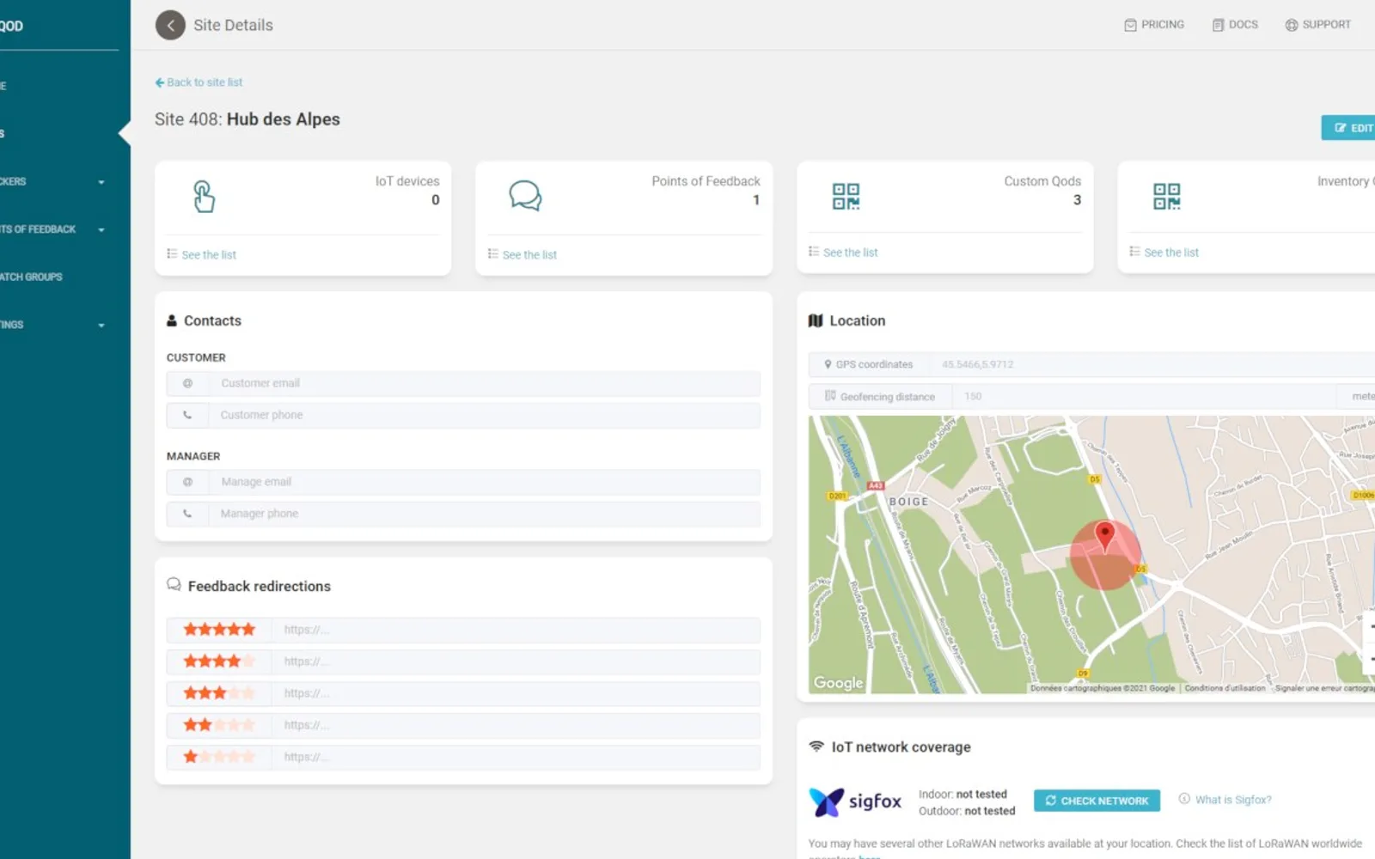Click the four-star rating icon

[219, 661]
